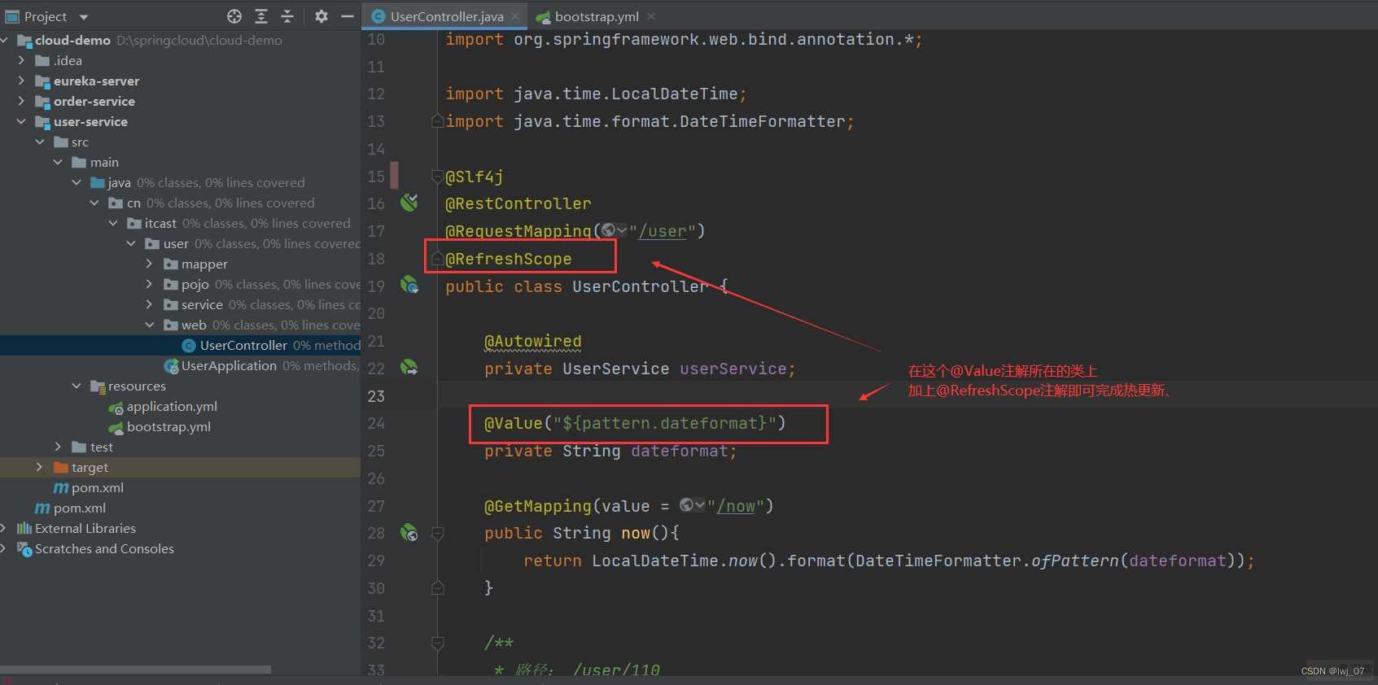Click the Spring bean gutter icon on line 16

tap(409, 203)
